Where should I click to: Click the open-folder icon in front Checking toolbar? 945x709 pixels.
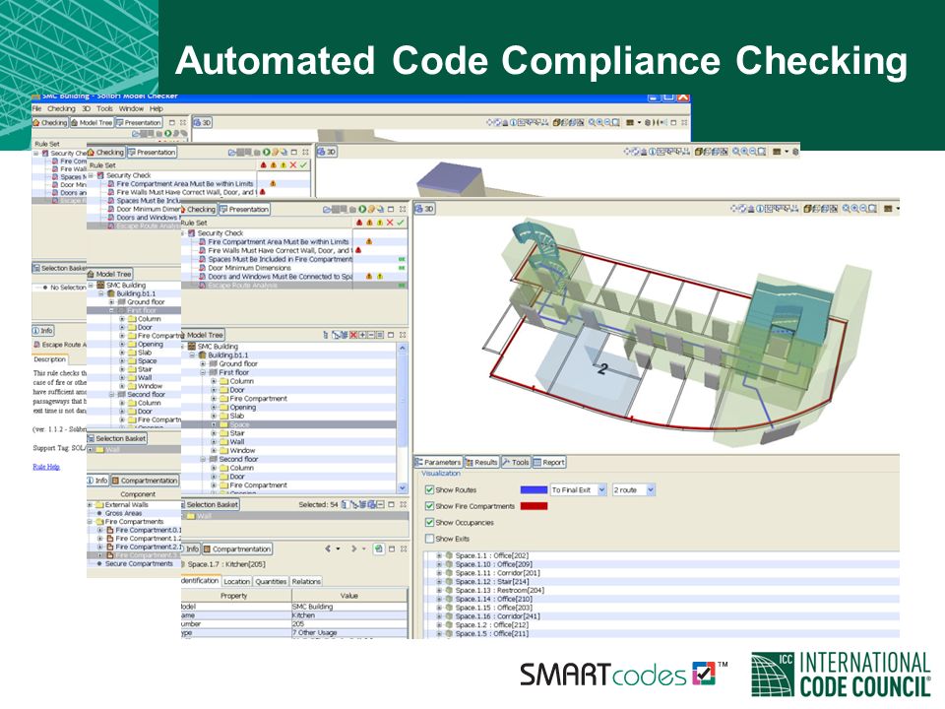[327, 209]
